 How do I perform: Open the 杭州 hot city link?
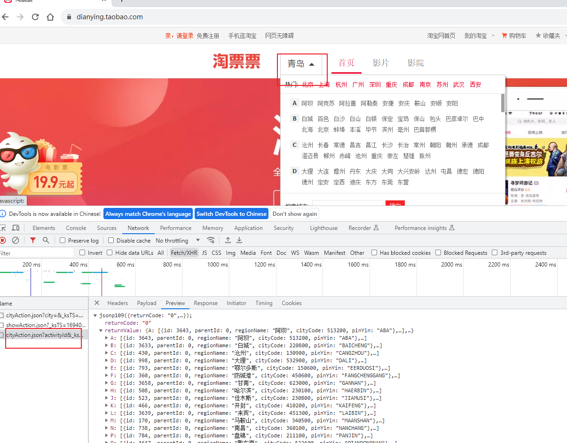pos(341,84)
